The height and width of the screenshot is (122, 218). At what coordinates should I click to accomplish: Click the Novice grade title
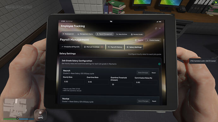click(x=66, y=99)
